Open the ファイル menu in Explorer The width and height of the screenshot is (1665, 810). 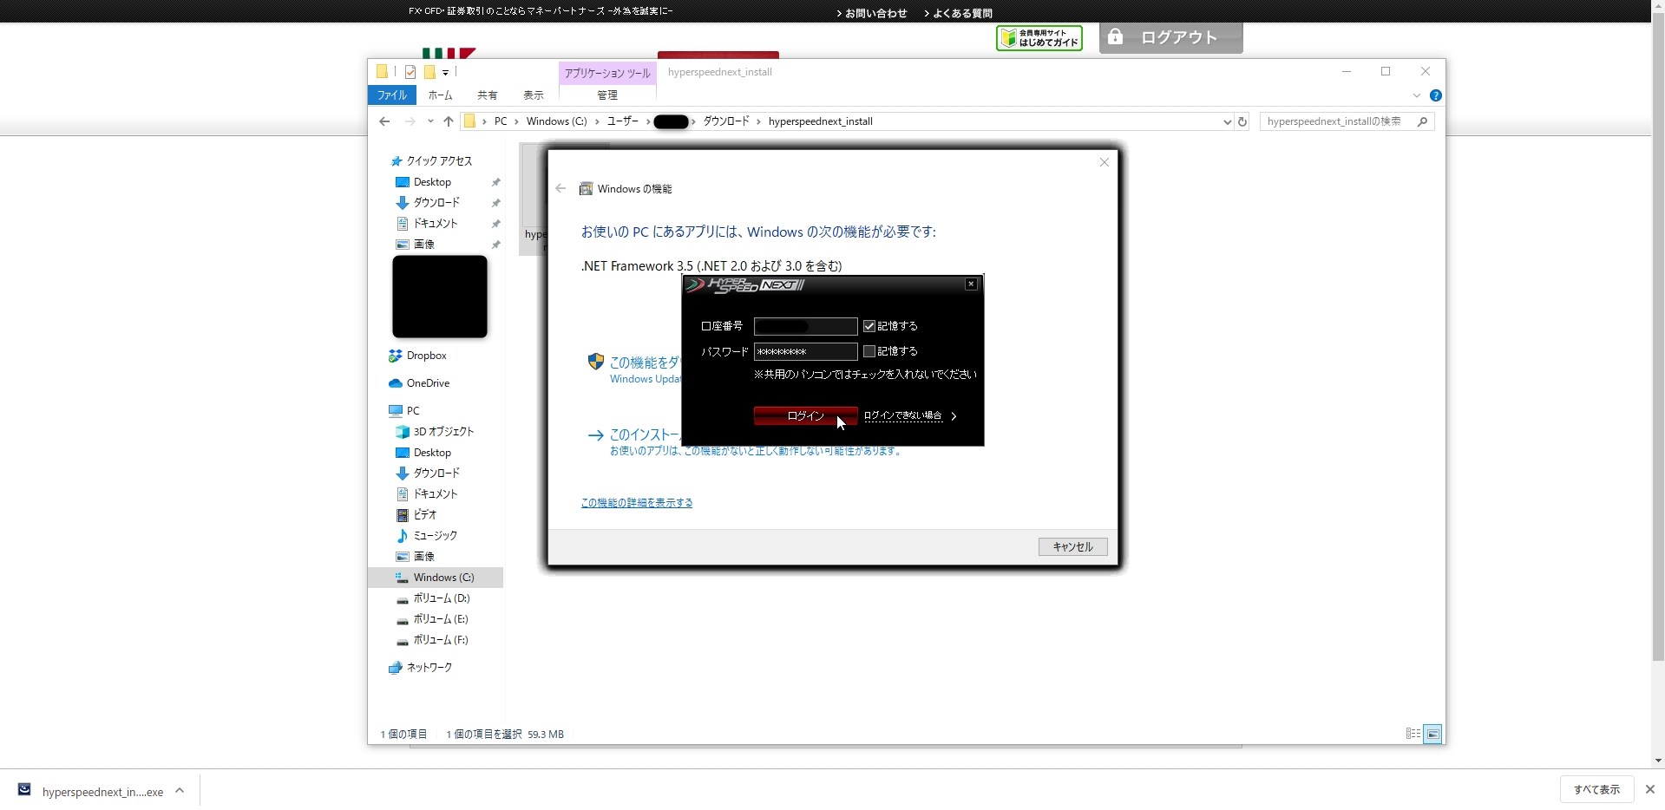tap(391, 95)
